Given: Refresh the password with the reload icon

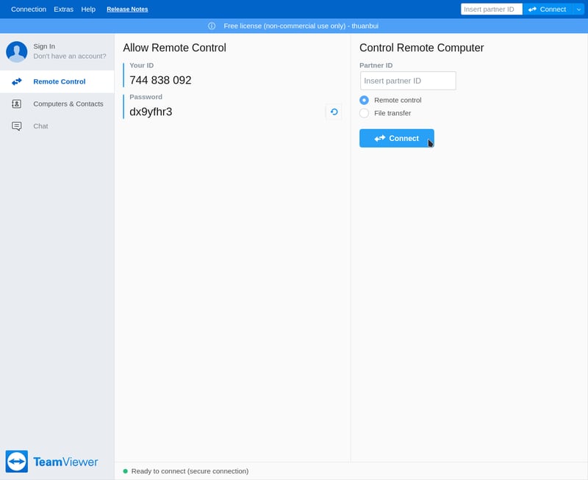Looking at the screenshot, I should [334, 112].
